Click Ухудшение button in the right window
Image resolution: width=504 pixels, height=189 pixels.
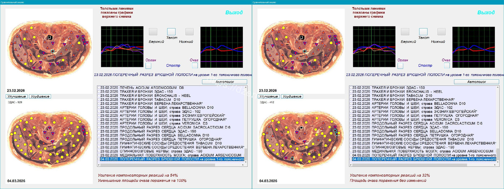point(291,97)
